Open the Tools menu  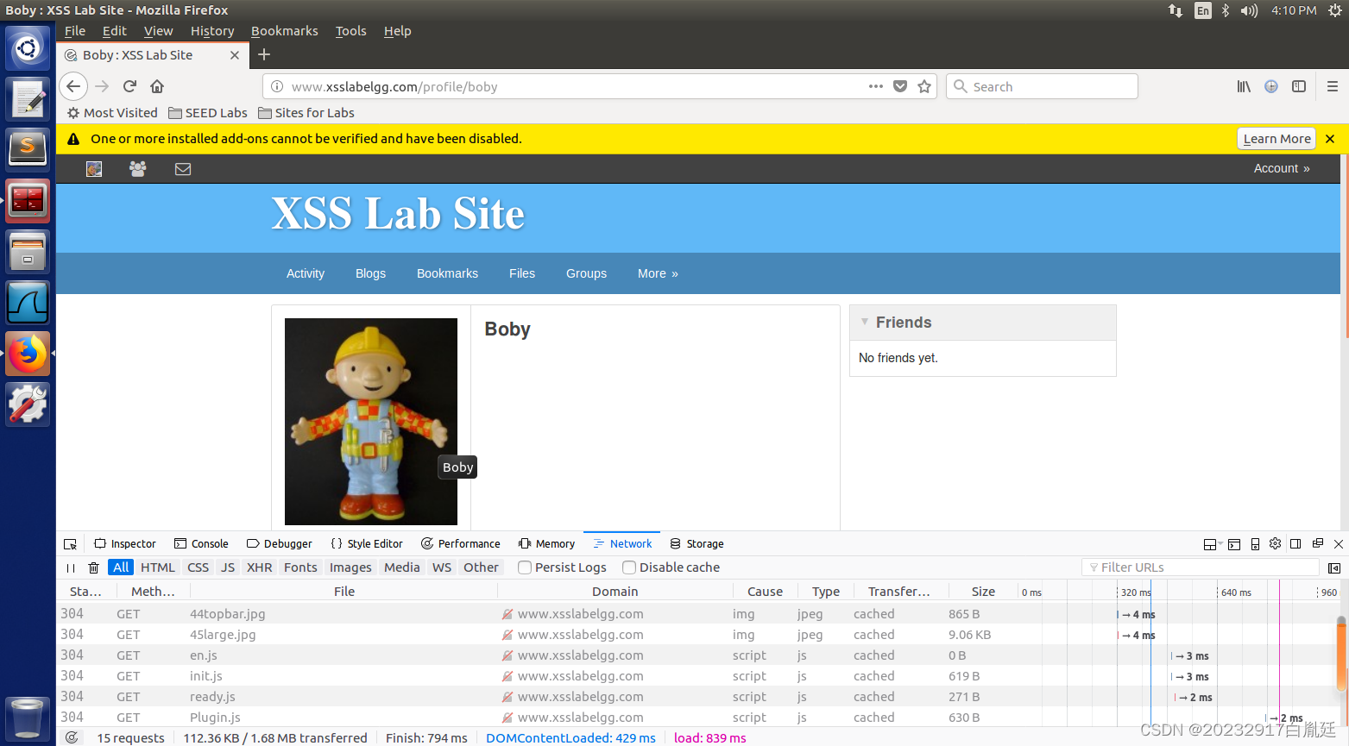point(351,31)
